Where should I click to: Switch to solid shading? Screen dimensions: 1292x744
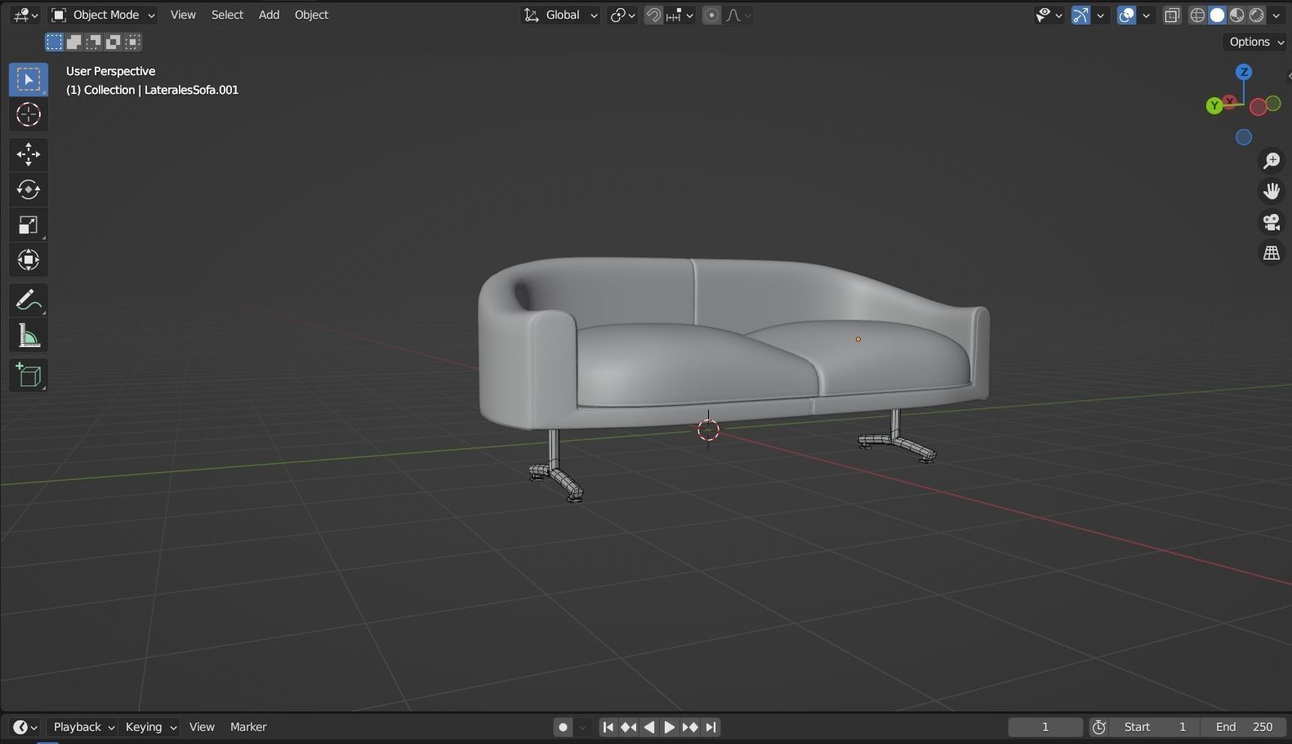point(1218,15)
